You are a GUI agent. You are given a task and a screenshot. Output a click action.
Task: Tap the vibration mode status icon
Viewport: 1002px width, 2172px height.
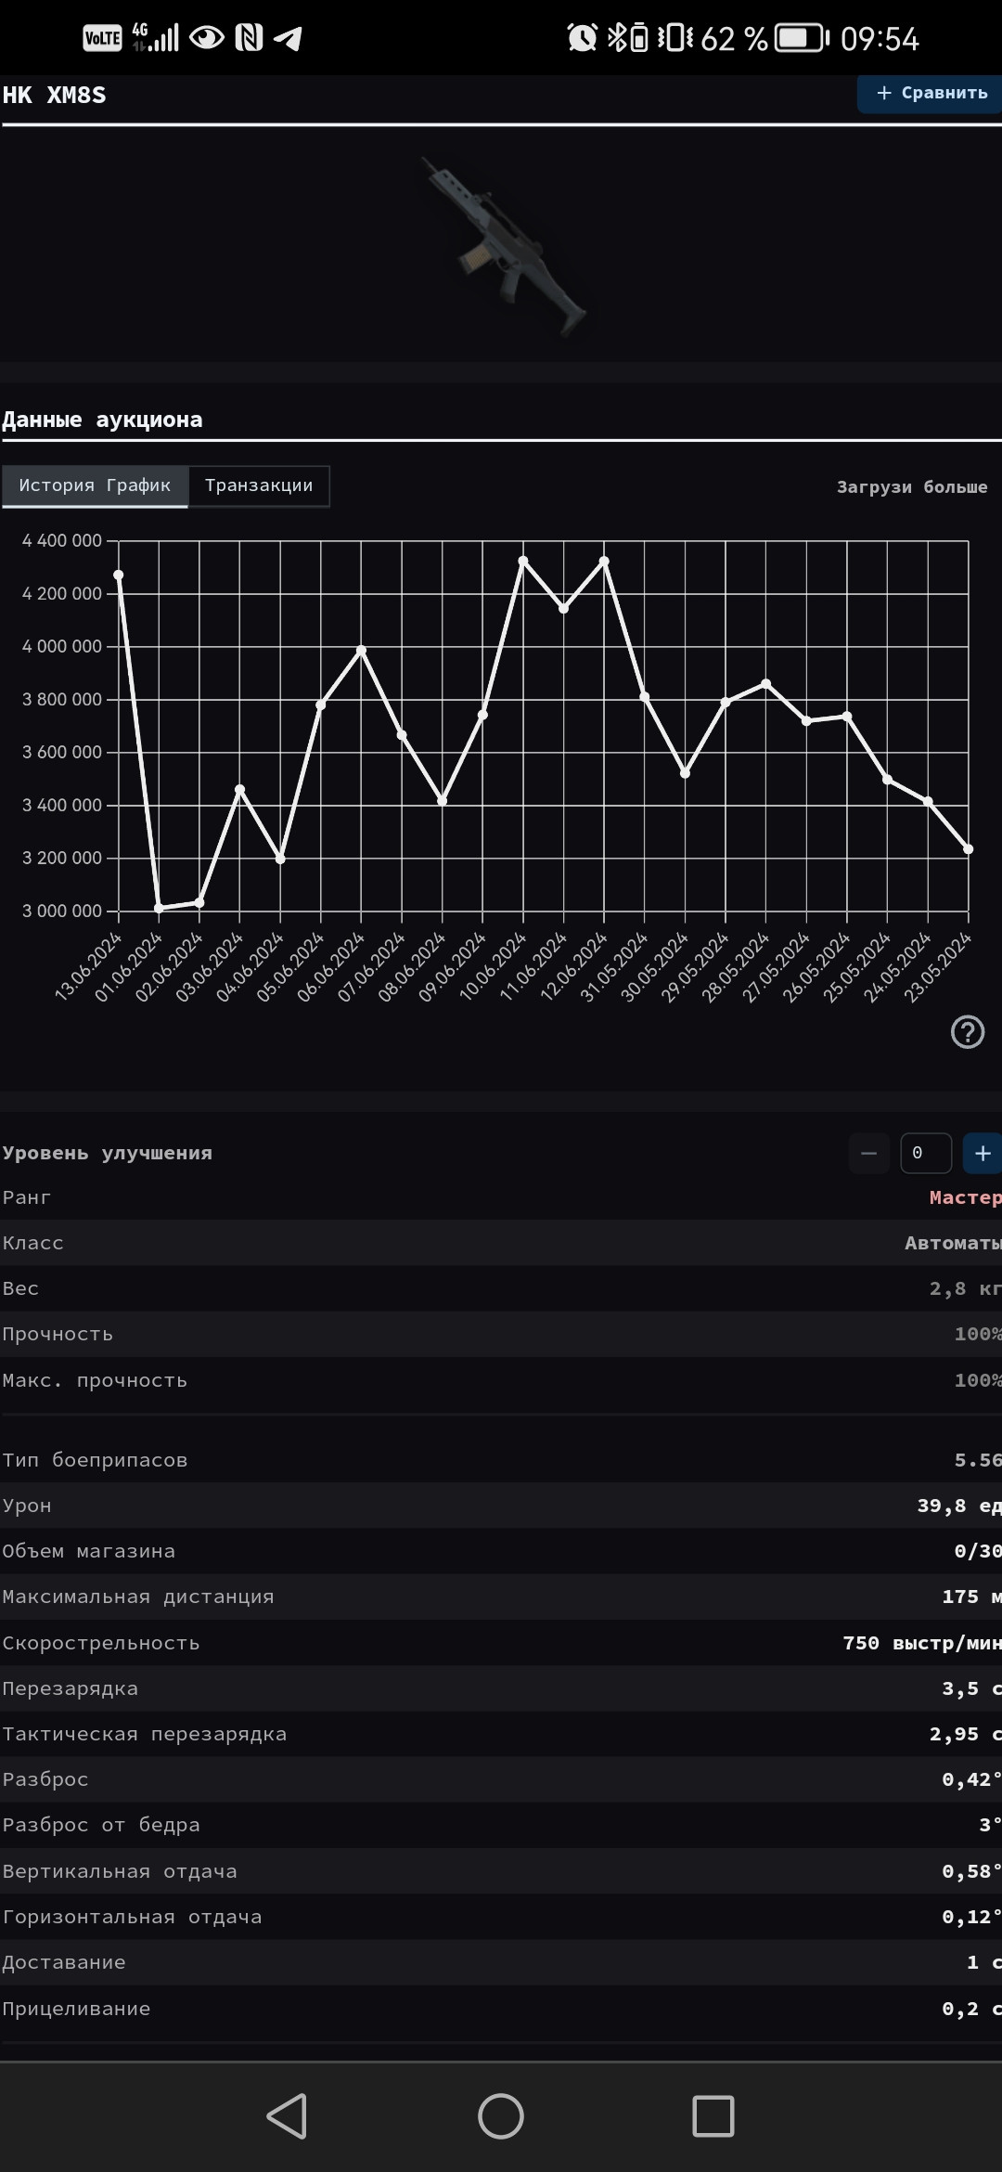pos(675,38)
